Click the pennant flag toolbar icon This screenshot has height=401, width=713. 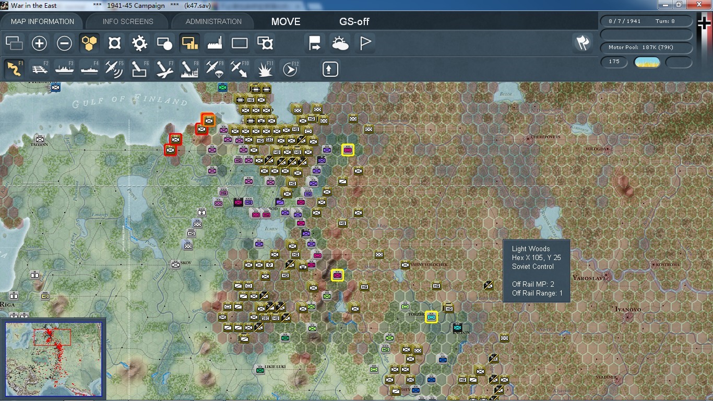coord(365,43)
